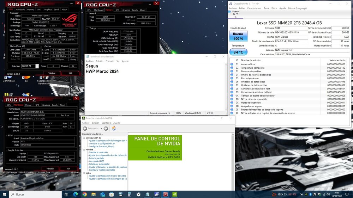Image resolution: width=353 pixels, height=198 pixels.
Task: Click the NVIDIA home icon in toolbar
Action: [114, 128]
